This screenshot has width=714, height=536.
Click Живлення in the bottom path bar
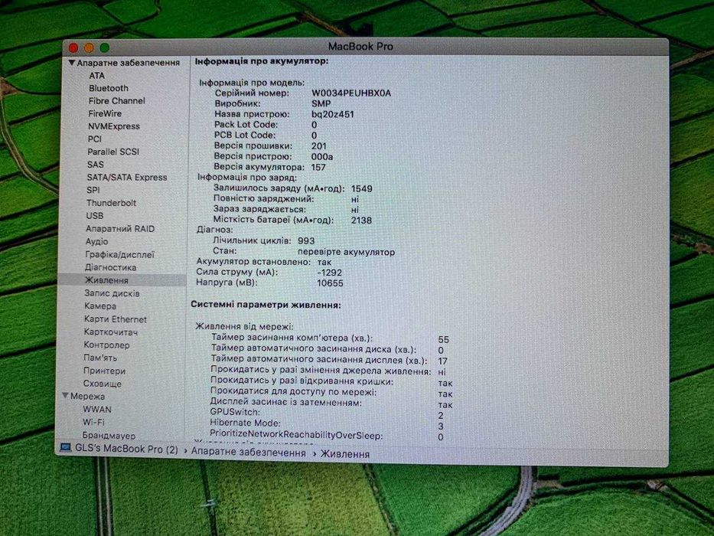344,454
